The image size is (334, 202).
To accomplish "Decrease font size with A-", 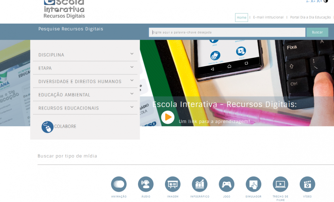I will pyautogui.click(x=308, y=1).
